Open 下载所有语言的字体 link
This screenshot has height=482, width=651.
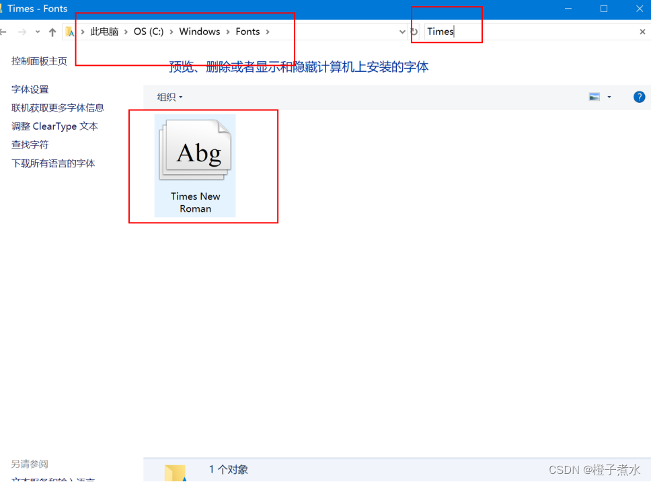(x=53, y=163)
